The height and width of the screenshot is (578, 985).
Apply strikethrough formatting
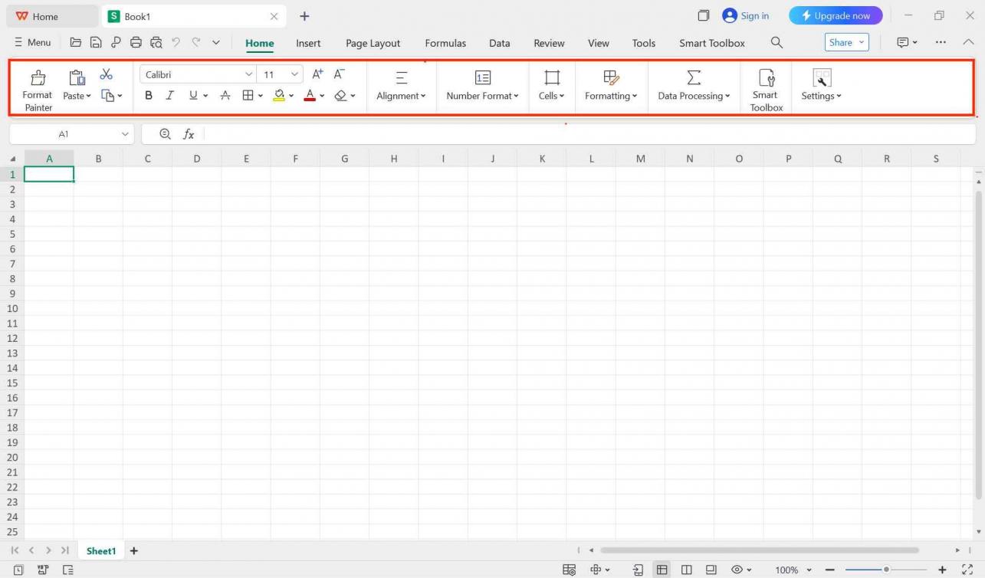point(225,96)
